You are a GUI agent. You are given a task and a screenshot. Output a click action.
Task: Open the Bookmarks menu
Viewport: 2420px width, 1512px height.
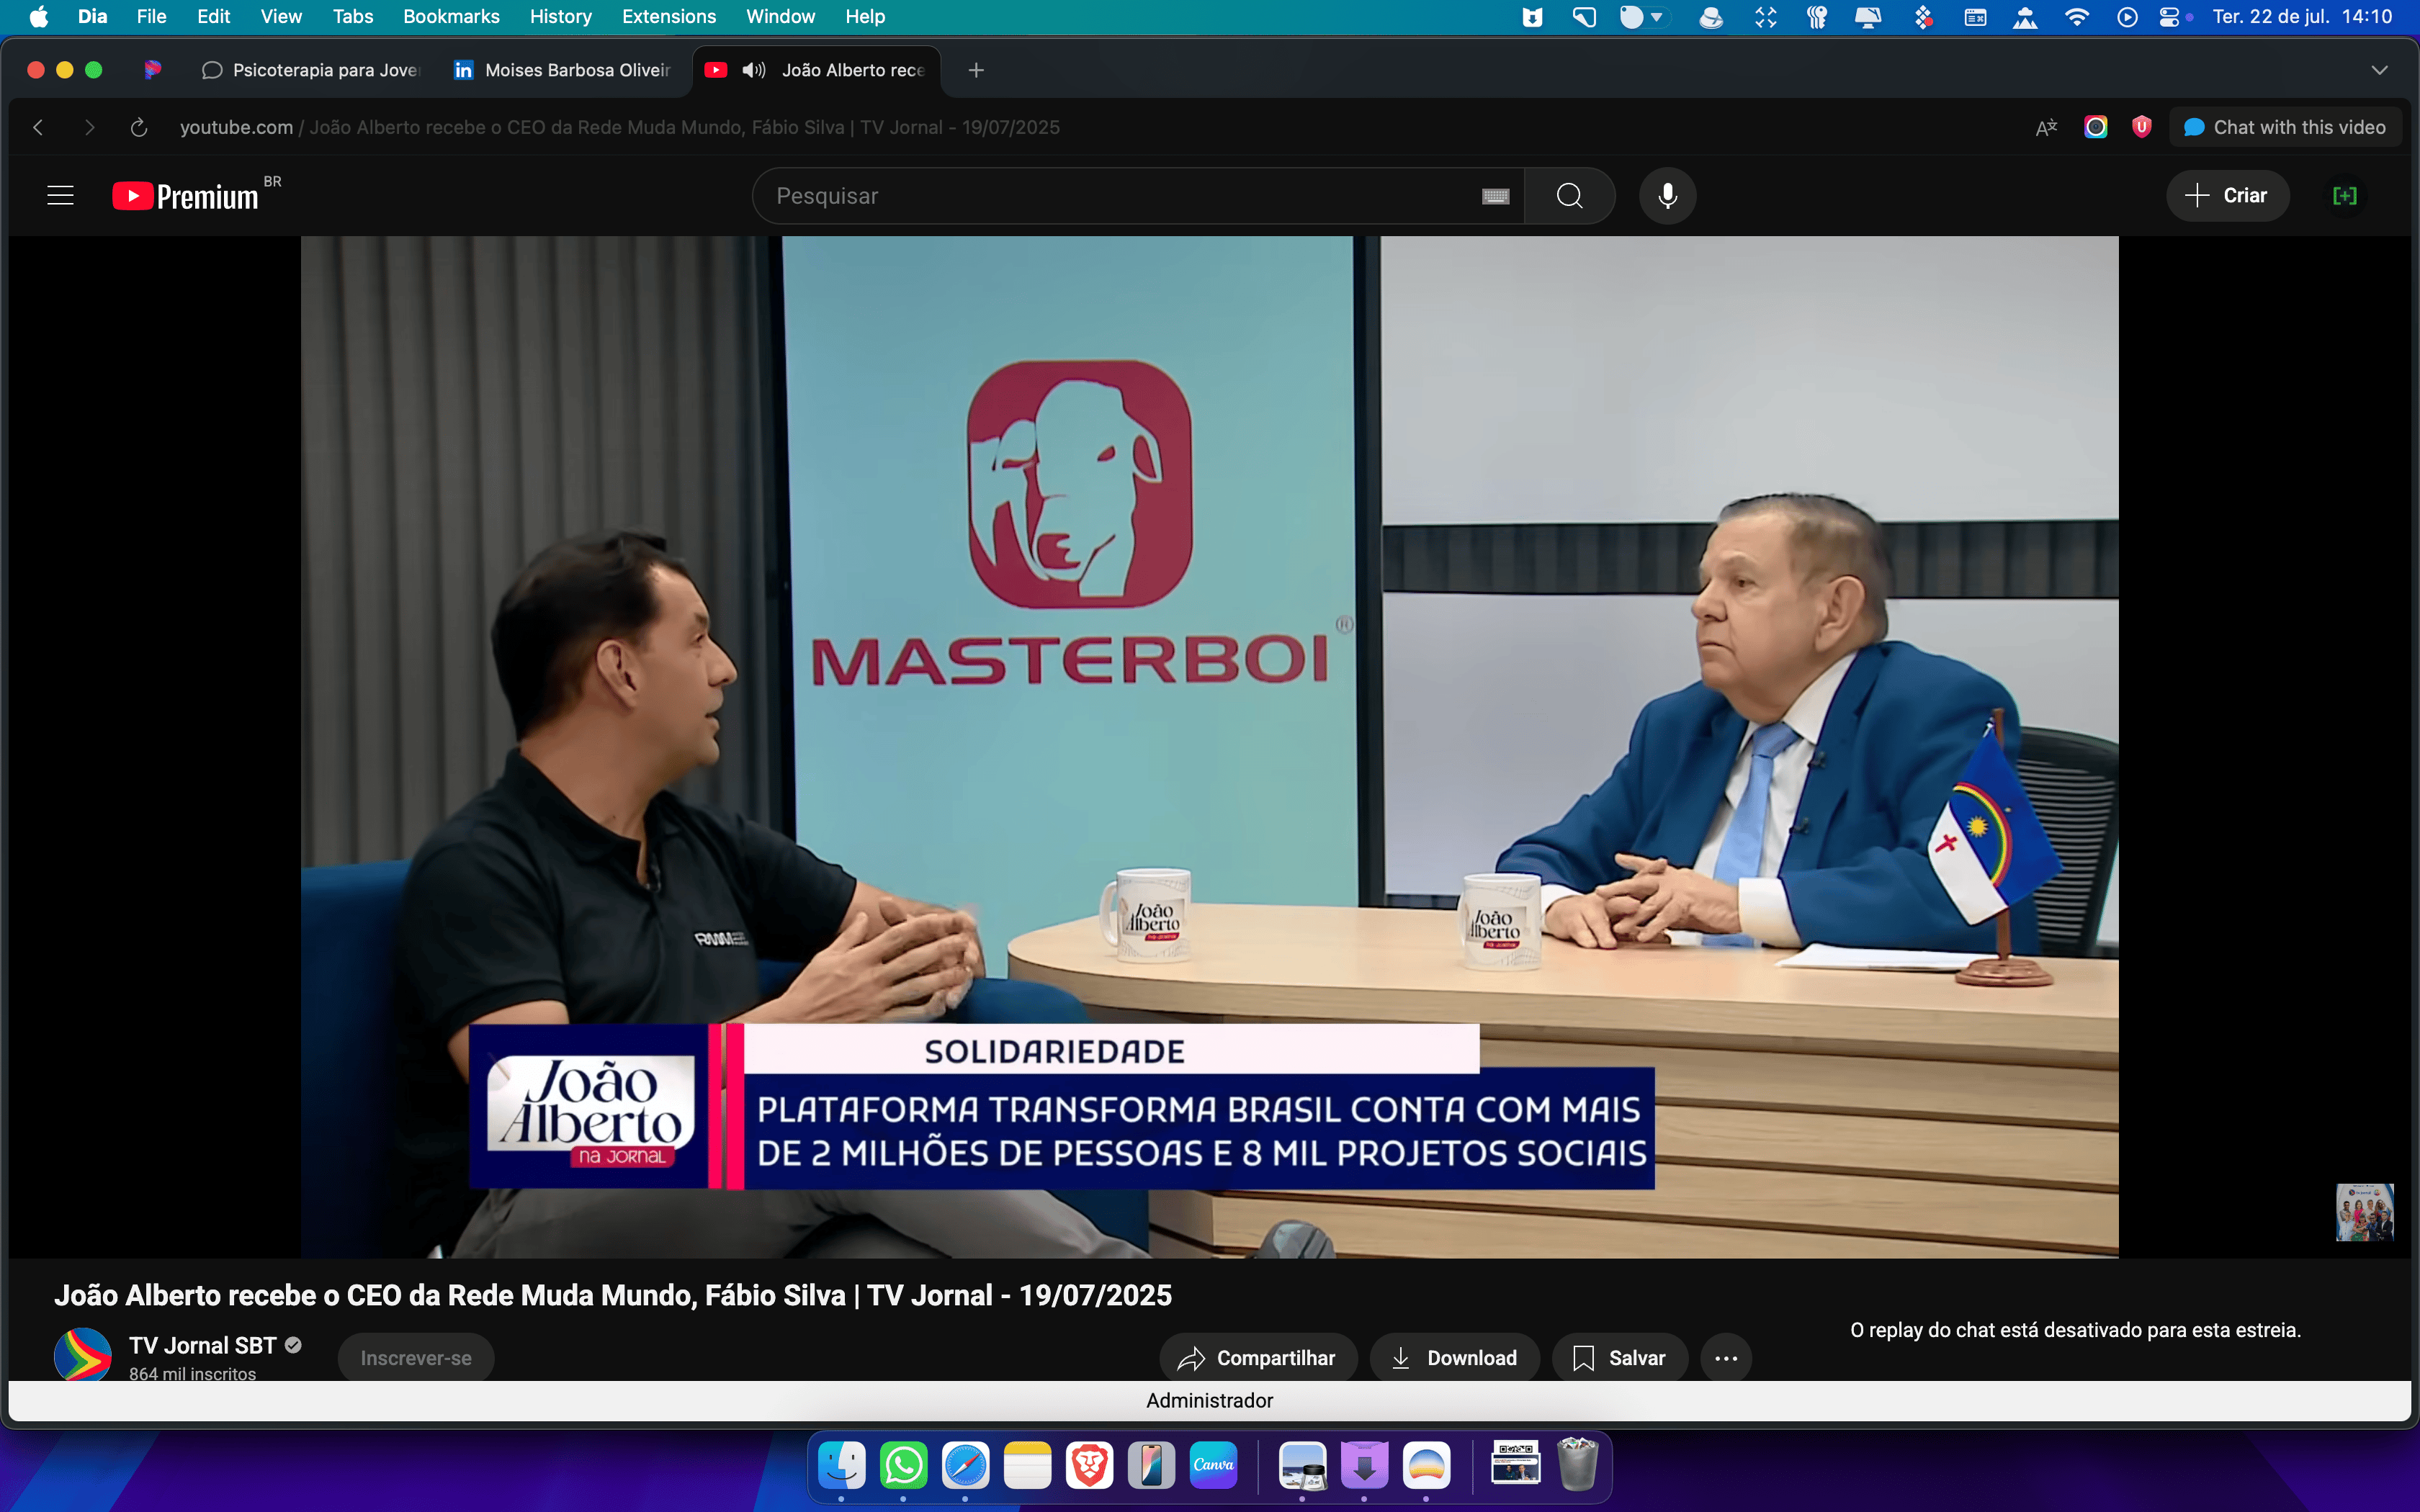pyautogui.click(x=451, y=16)
